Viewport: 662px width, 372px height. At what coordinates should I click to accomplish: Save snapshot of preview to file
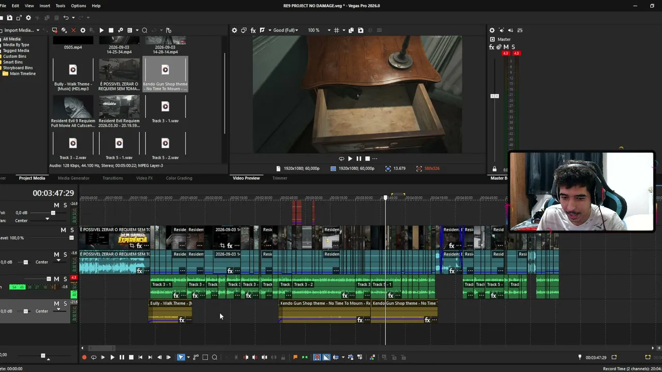coord(360,30)
